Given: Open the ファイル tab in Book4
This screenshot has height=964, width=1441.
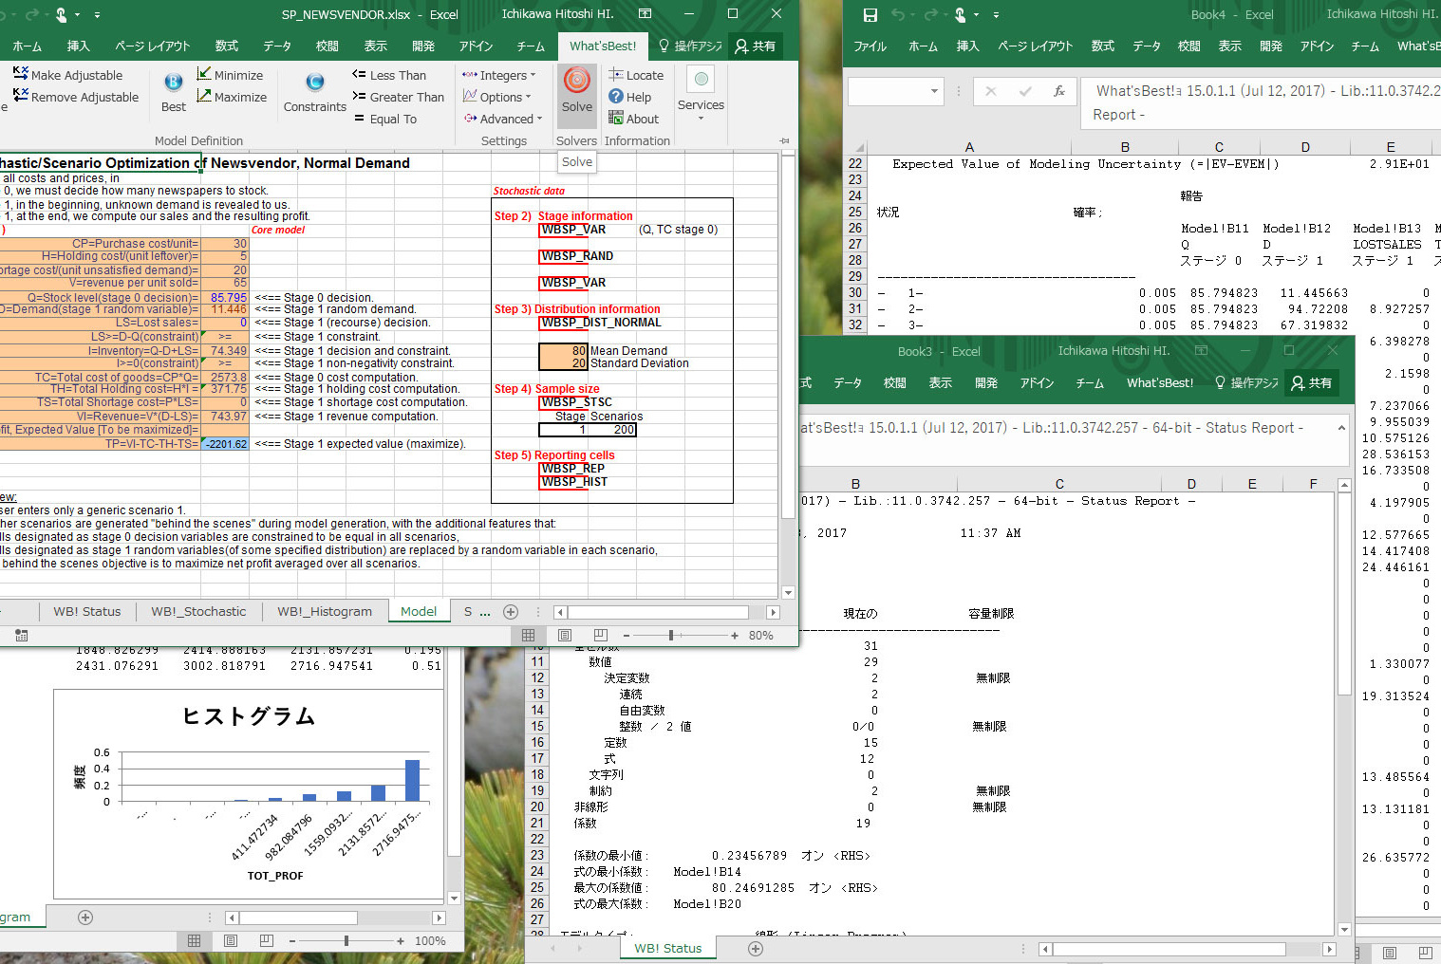Looking at the screenshot, I should point(870,46).
